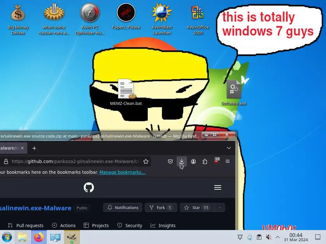326x244 pixels.
Task: Click the Firefox window title bar
Action: [x=100, y=136]
